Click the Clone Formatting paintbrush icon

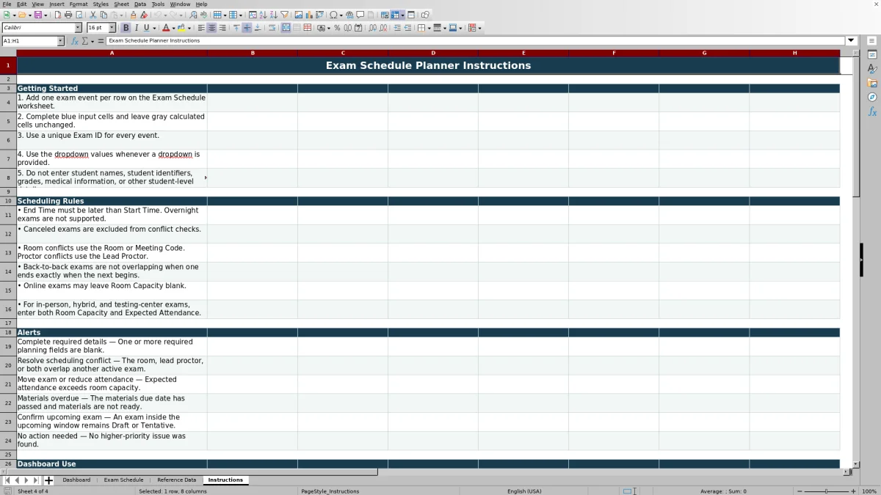pos(133,15)
